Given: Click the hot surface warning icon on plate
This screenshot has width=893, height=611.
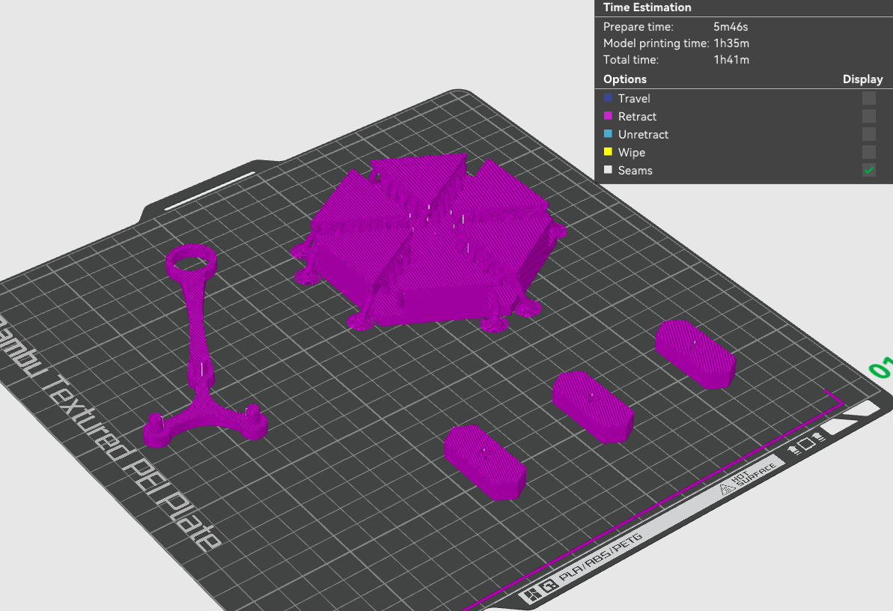Looking at the screenshot, I should tap(725, 488).
